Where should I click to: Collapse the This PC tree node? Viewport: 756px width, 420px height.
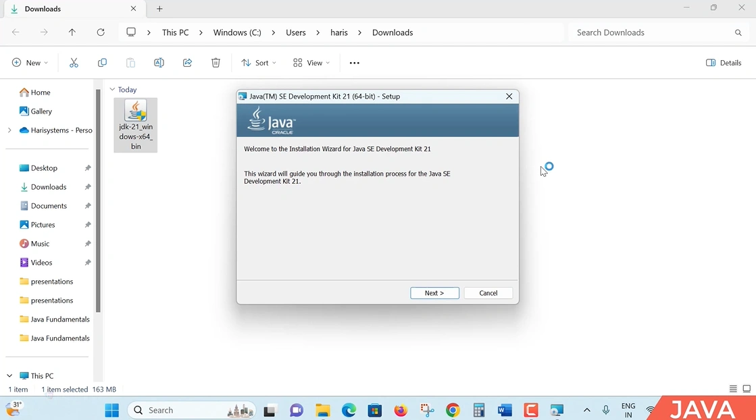point(9,375)
